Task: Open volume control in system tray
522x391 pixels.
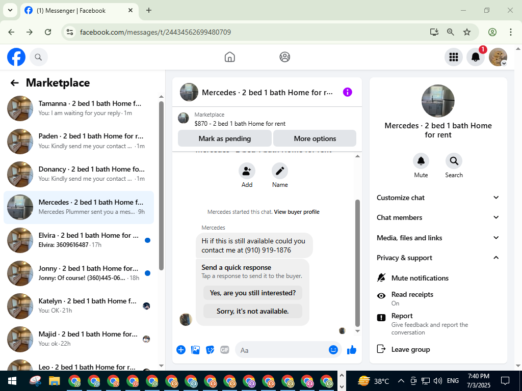Action: (438, 381)
